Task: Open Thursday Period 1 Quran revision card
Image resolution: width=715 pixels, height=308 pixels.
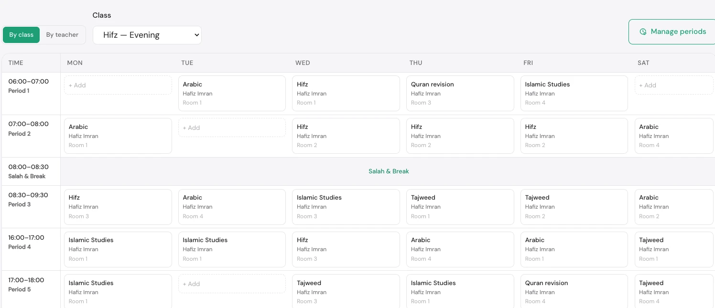Action: pos(460,93)
